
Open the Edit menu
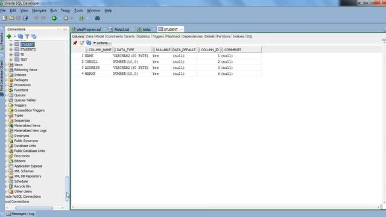[13, 11]
